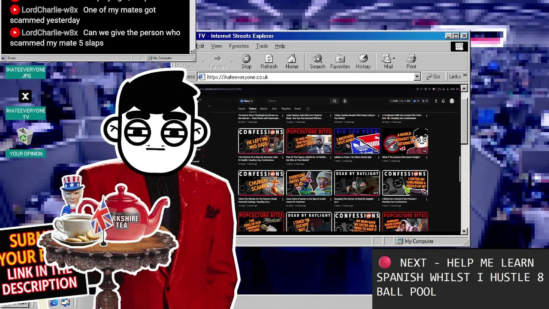
Task: Click the Links toolbar label
Action: [x=455, y=77]
